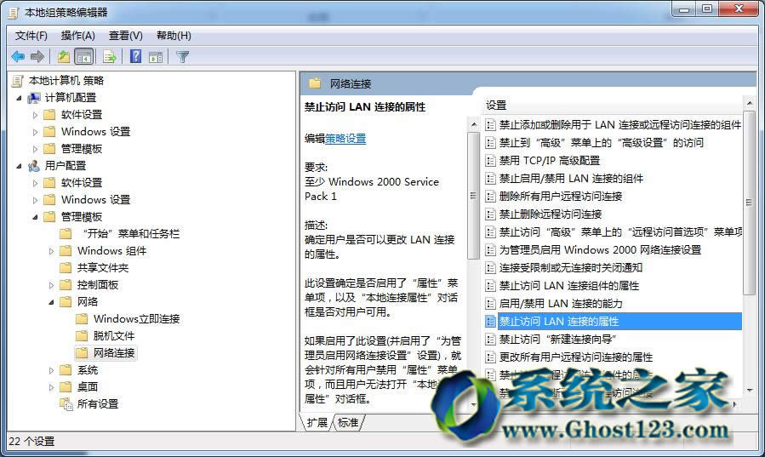765x457 pixels.
Task: Open the 帮助(H) menu
Action: point(174,36)
